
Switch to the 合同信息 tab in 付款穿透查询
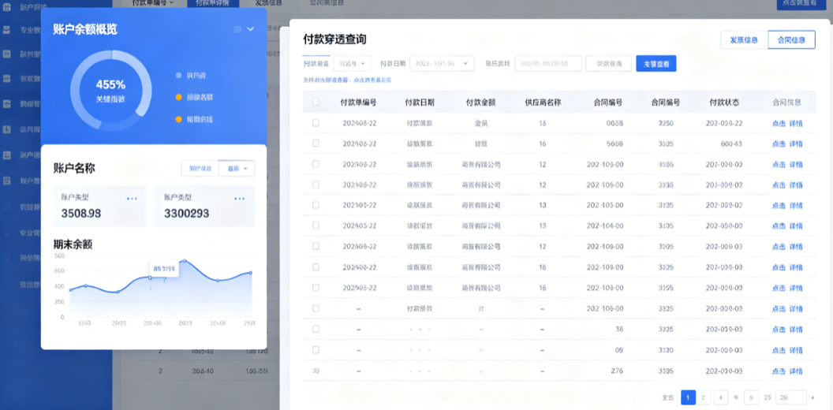coord(791,40)
